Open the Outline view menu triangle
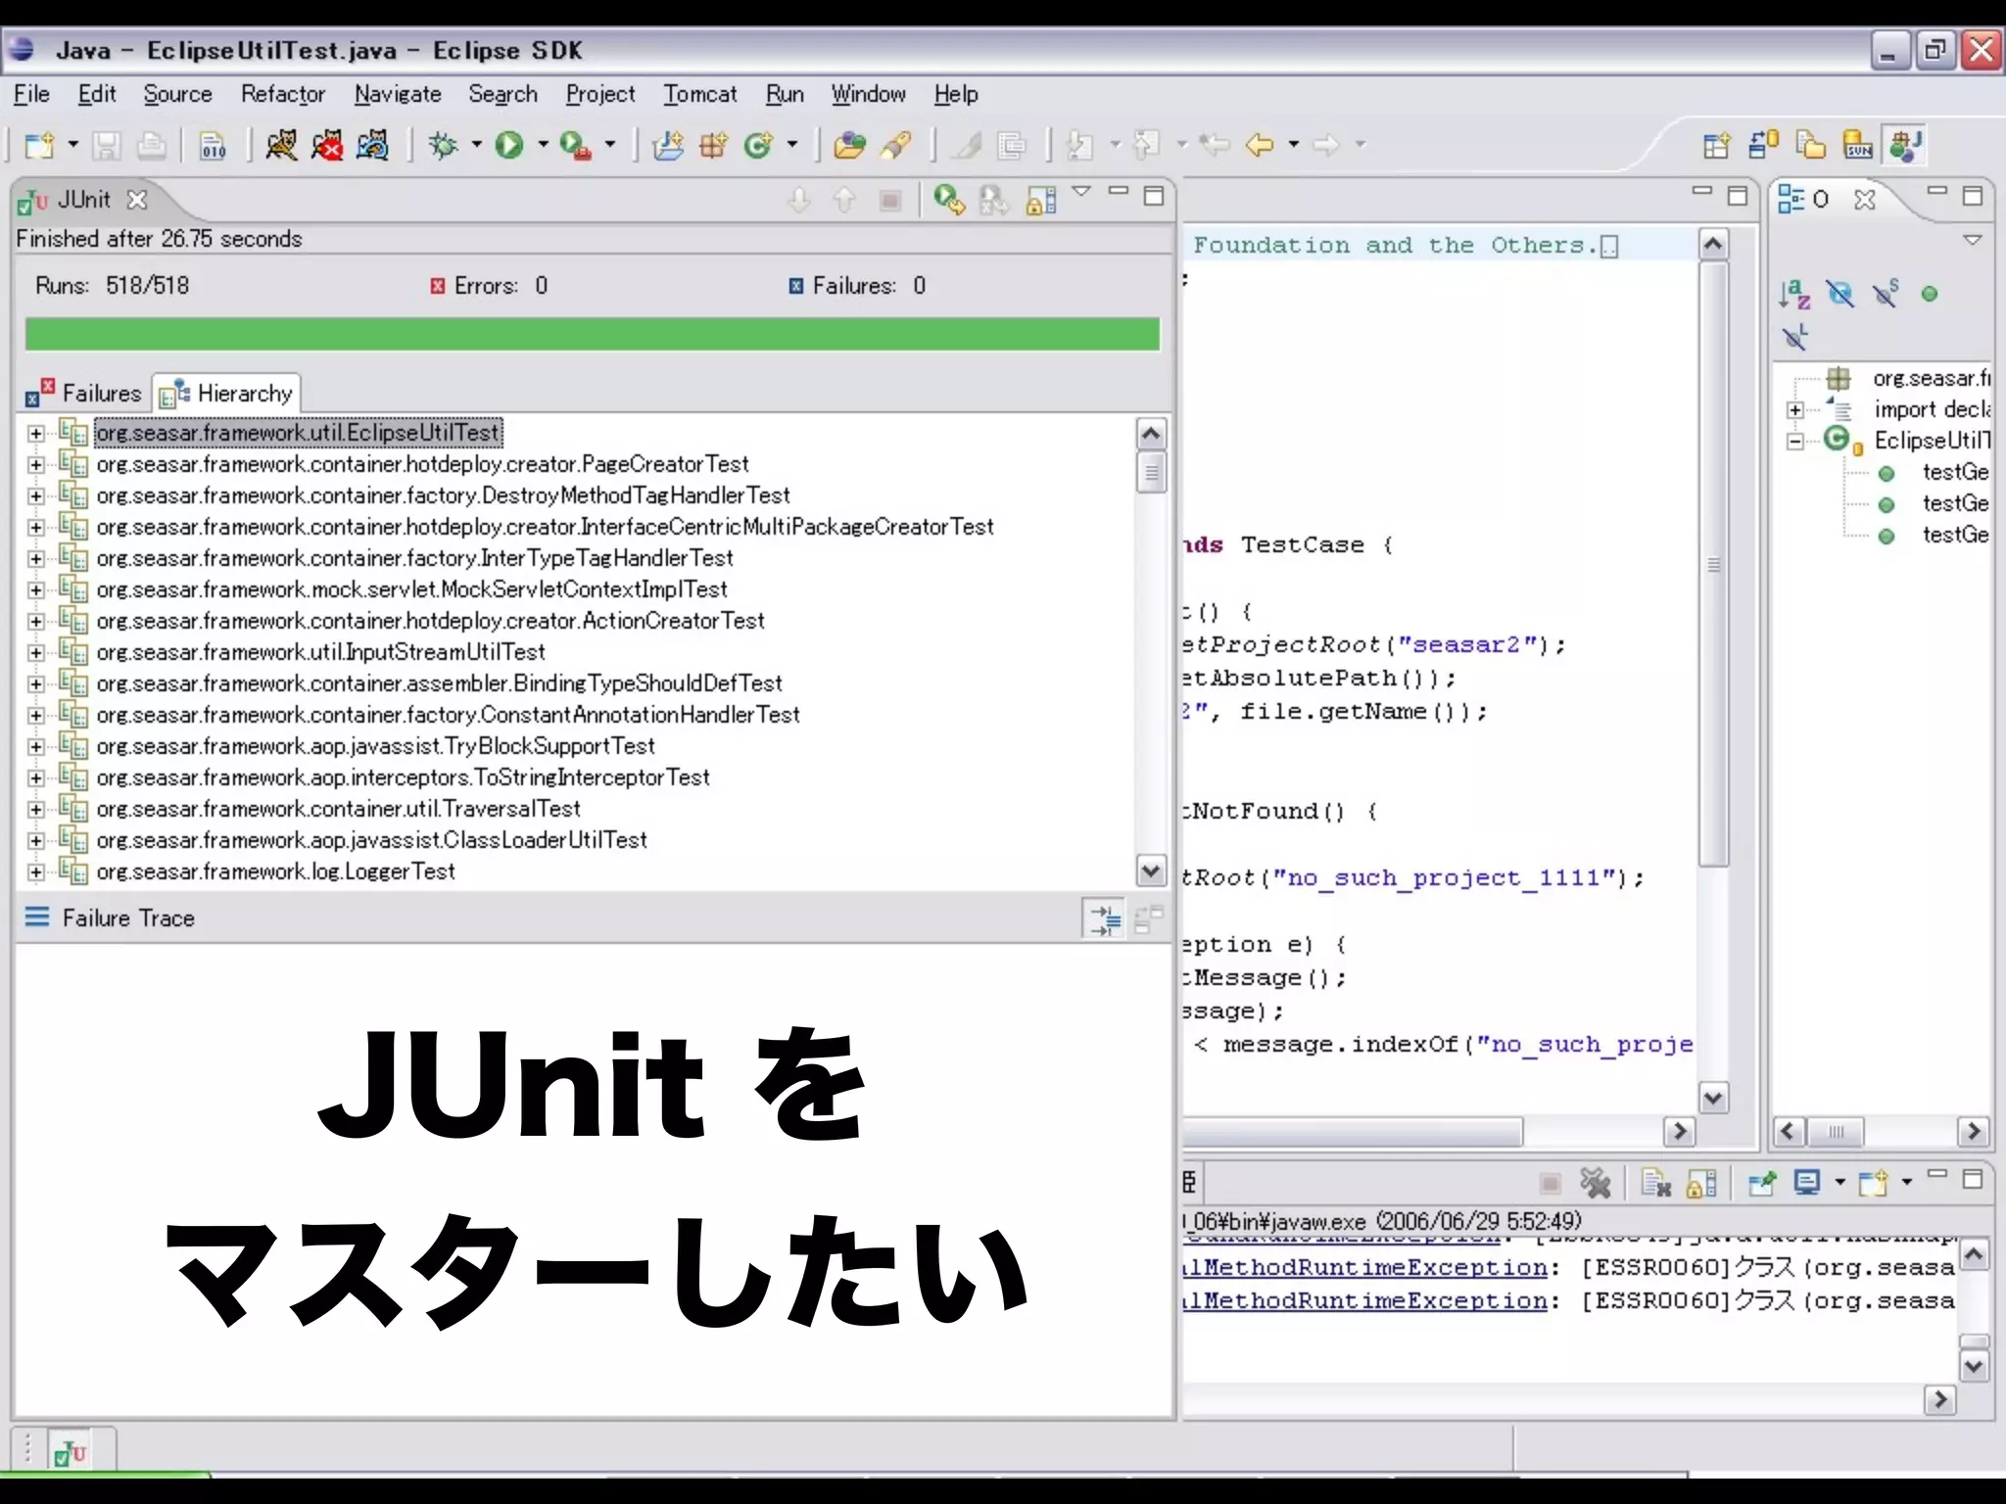Image resolution: width=2006 pixels, height=1504 pixels. click(x=1973, y=240)
